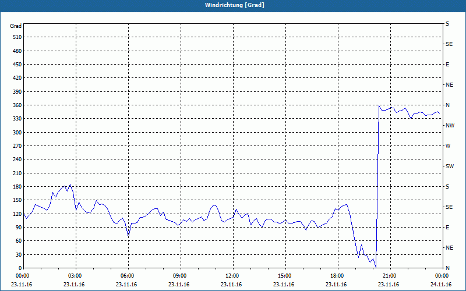
Task: Click the N compass label on the 0 gridline
Action: point(447,268)
